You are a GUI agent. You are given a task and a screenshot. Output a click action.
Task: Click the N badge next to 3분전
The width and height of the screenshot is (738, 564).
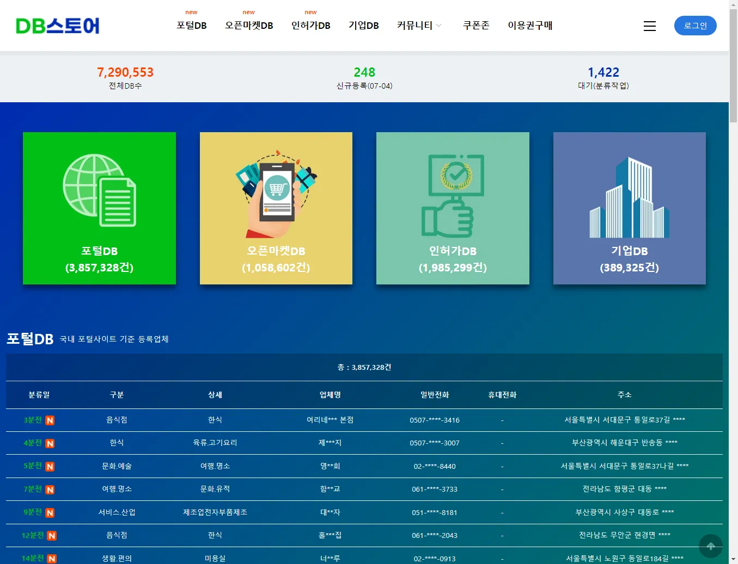pos(51,420)
